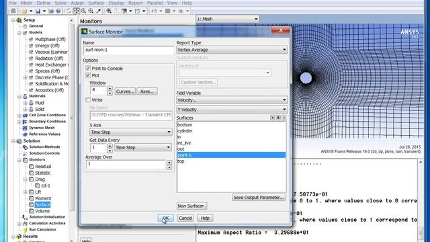430x242 pixels.
Task: Click the Solution Controls tree icon
Action: coord(25,153)
